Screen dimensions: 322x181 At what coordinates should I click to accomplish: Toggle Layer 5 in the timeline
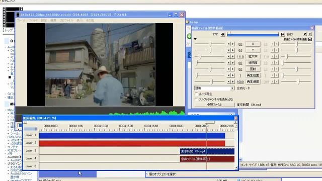[31, 166]
